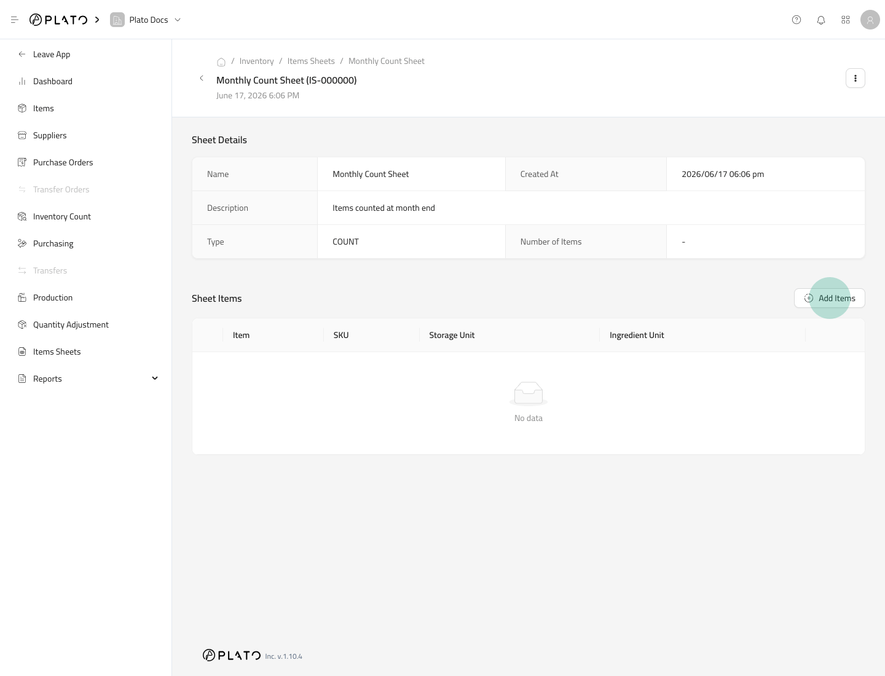Open the help question mark icon
The height and width of the screenshot is (676, 885).
click(x=796, y=20)
